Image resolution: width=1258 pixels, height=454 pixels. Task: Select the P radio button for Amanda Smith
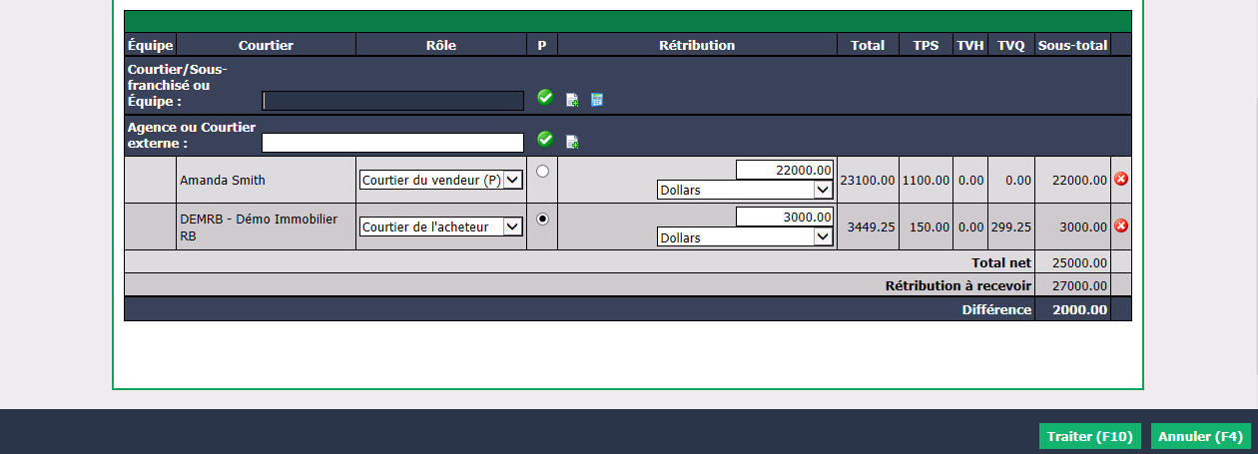point(542,172)
